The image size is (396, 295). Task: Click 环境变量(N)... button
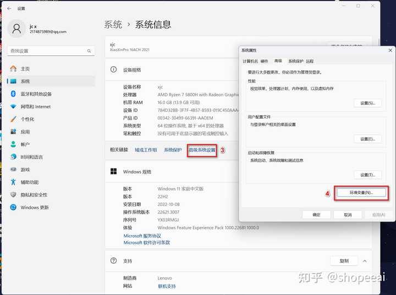pos(361,192)
